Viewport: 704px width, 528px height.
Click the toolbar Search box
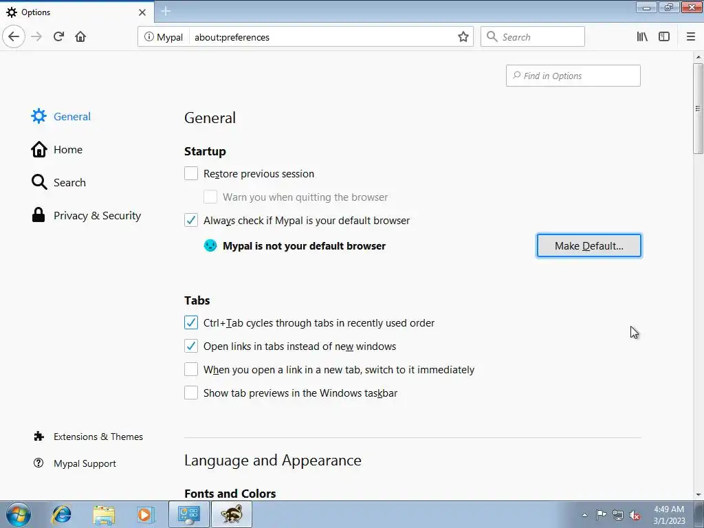[x=533, y=37]
